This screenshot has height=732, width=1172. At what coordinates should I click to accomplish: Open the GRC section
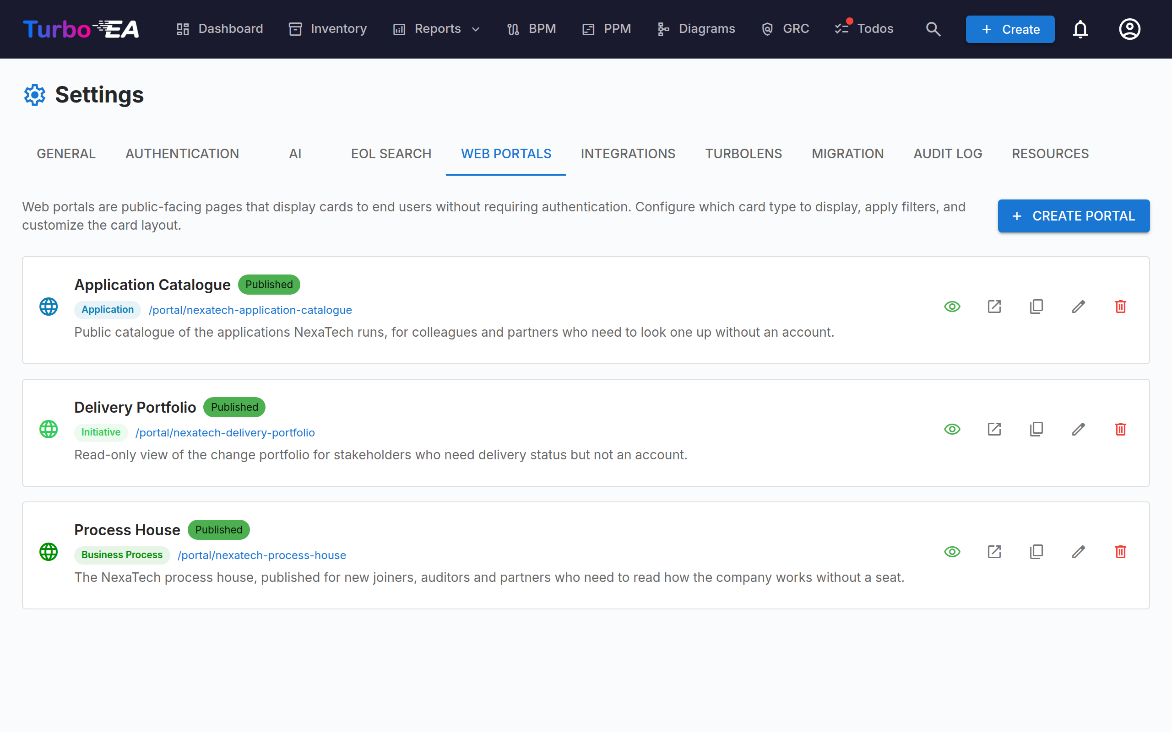(x=786, y=29)
